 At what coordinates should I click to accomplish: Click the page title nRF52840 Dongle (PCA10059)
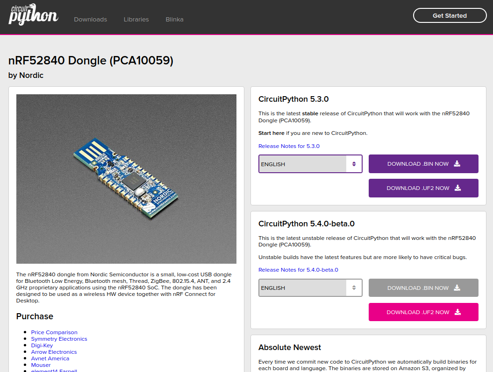(x=91, y=61)
